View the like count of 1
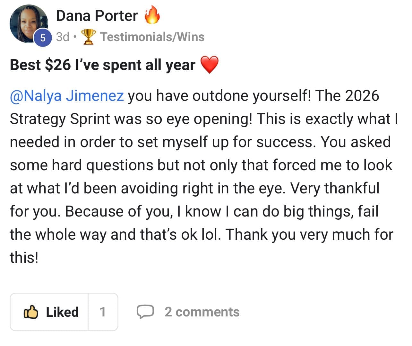The width and height of the screenshot is (412, 346). click(103, 312)
